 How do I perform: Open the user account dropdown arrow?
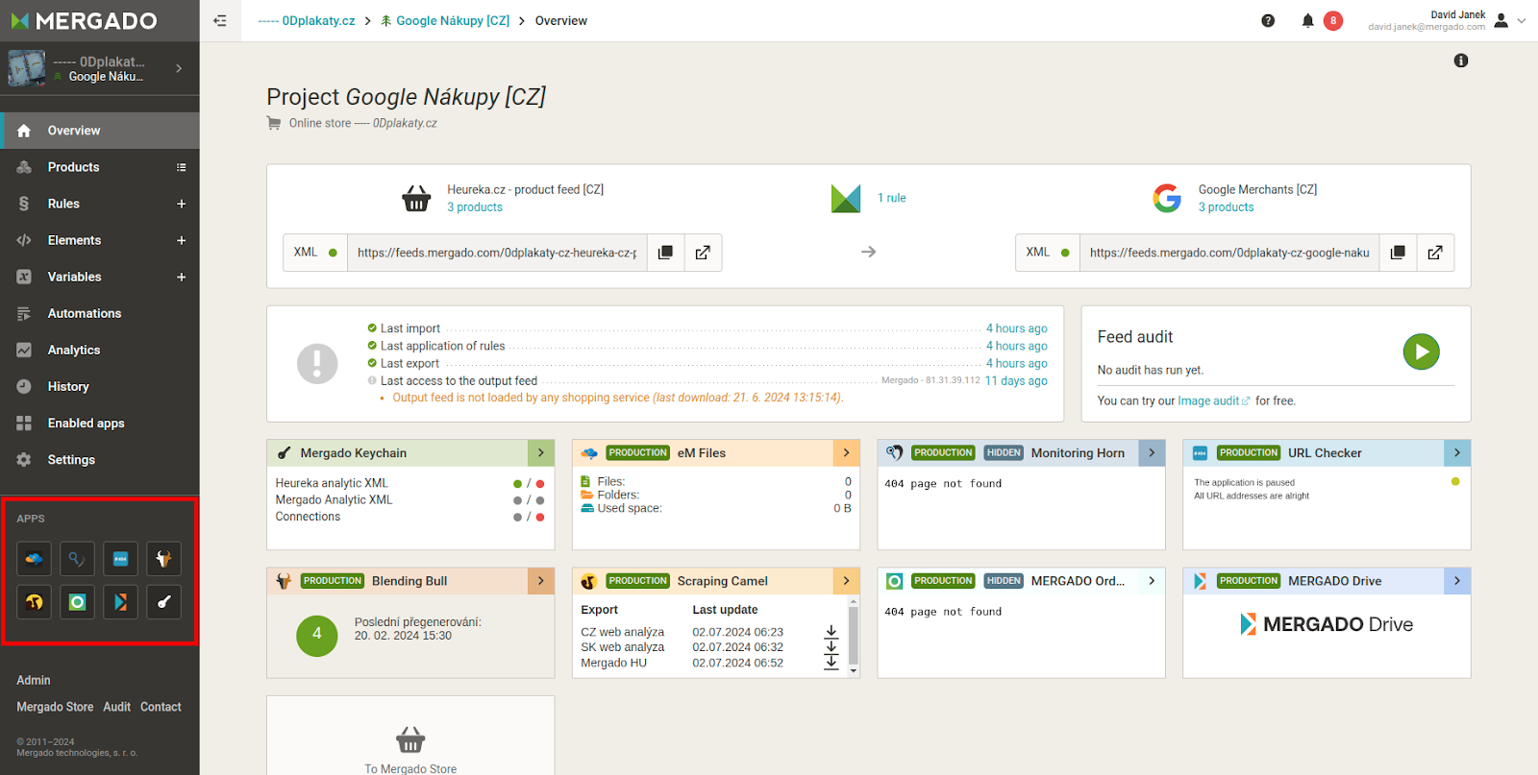tap(1521, 20)
